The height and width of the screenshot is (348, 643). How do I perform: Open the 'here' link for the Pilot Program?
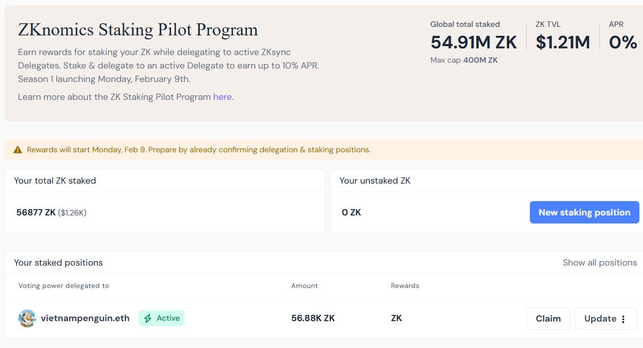[x=222, y=97]
